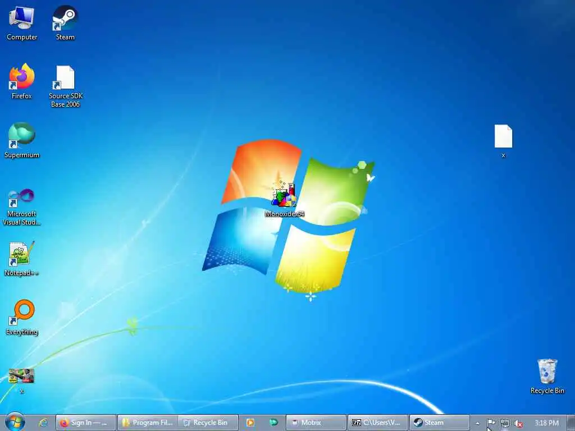Switch to the Steam taskbar window
This screenshot has height=431, width=575.
click(x=439, y=423)
